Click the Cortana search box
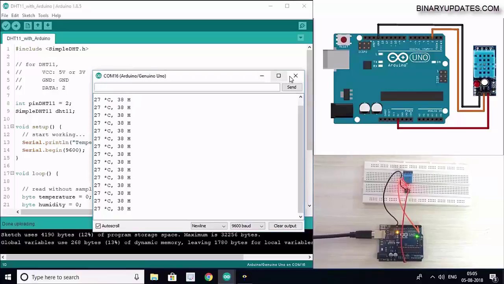The image size is (504, 284). [81, 277]
